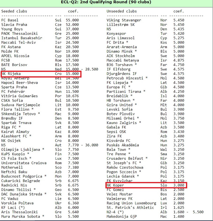Click Konyaspor club name
Image resolution: width=213 pixels, height=221 pixels.
pyautogui.click(x=116, y=33)
